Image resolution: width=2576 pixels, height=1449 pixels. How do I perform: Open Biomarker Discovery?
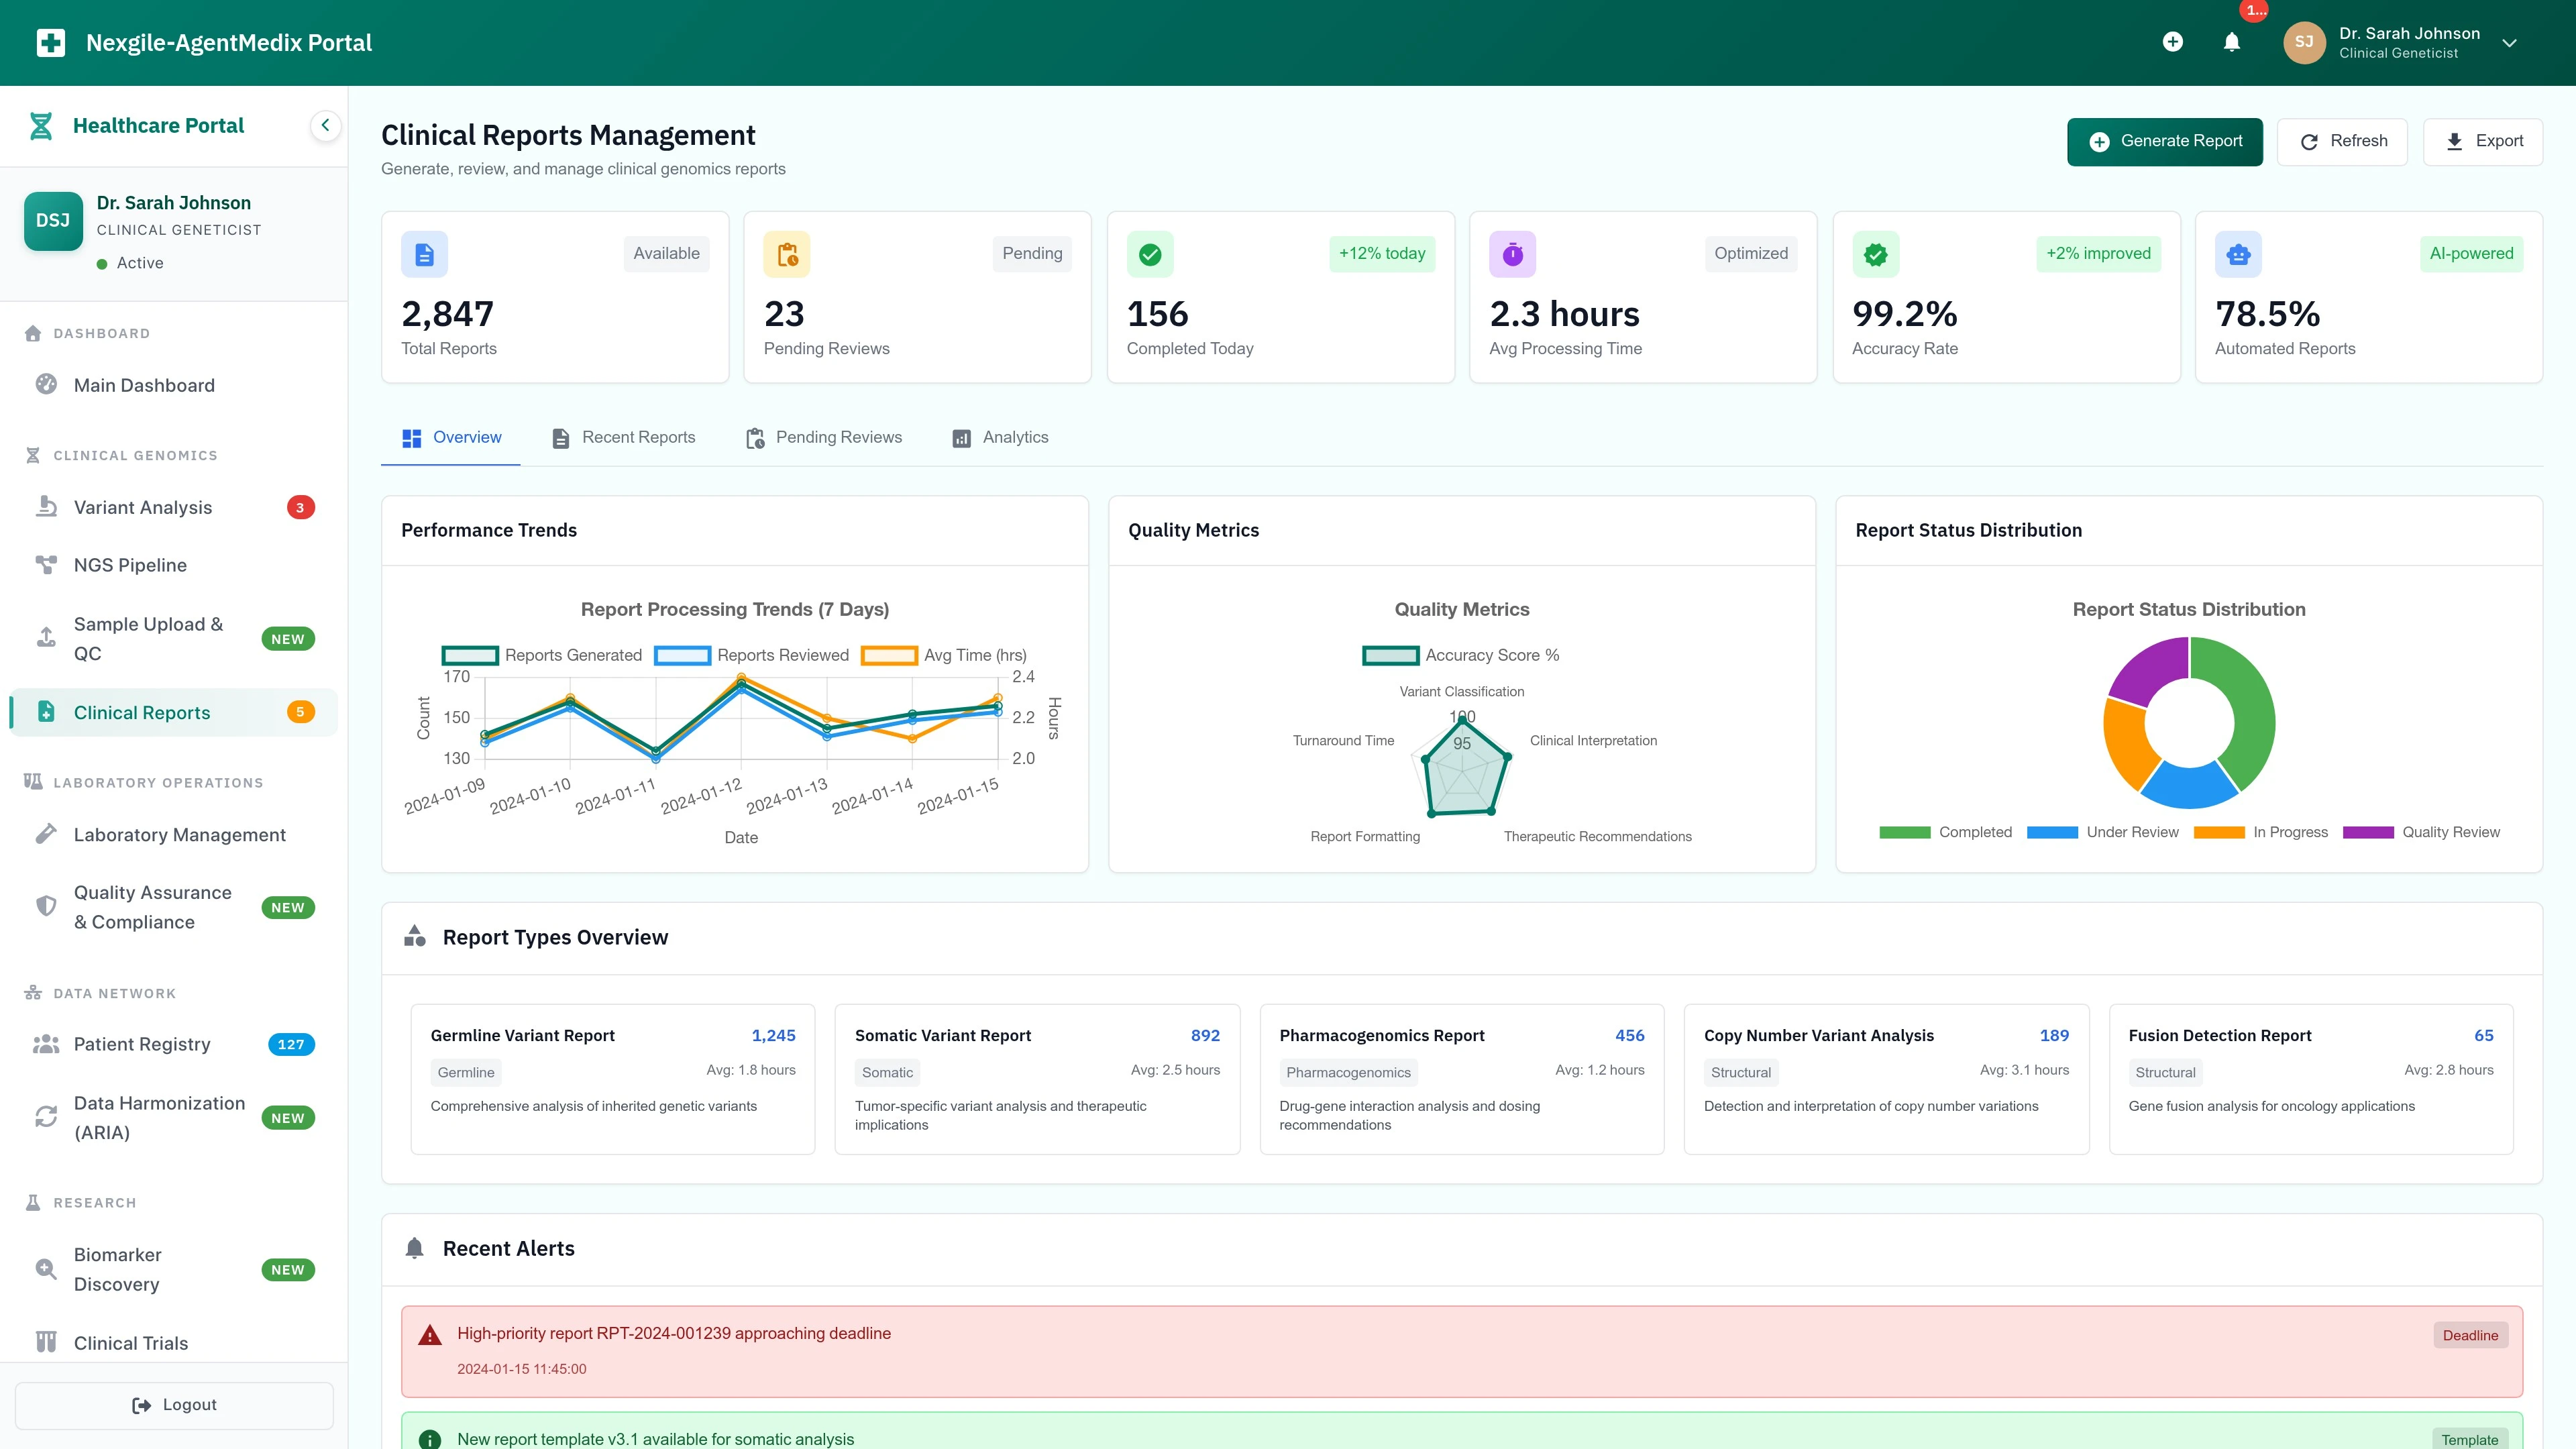(x=118, y=1268)
